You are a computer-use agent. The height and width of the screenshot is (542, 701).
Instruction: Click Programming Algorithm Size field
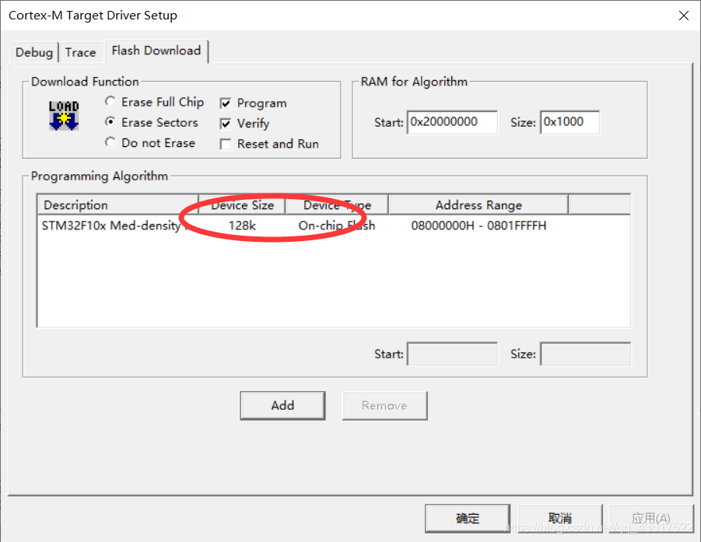(585, 354)
